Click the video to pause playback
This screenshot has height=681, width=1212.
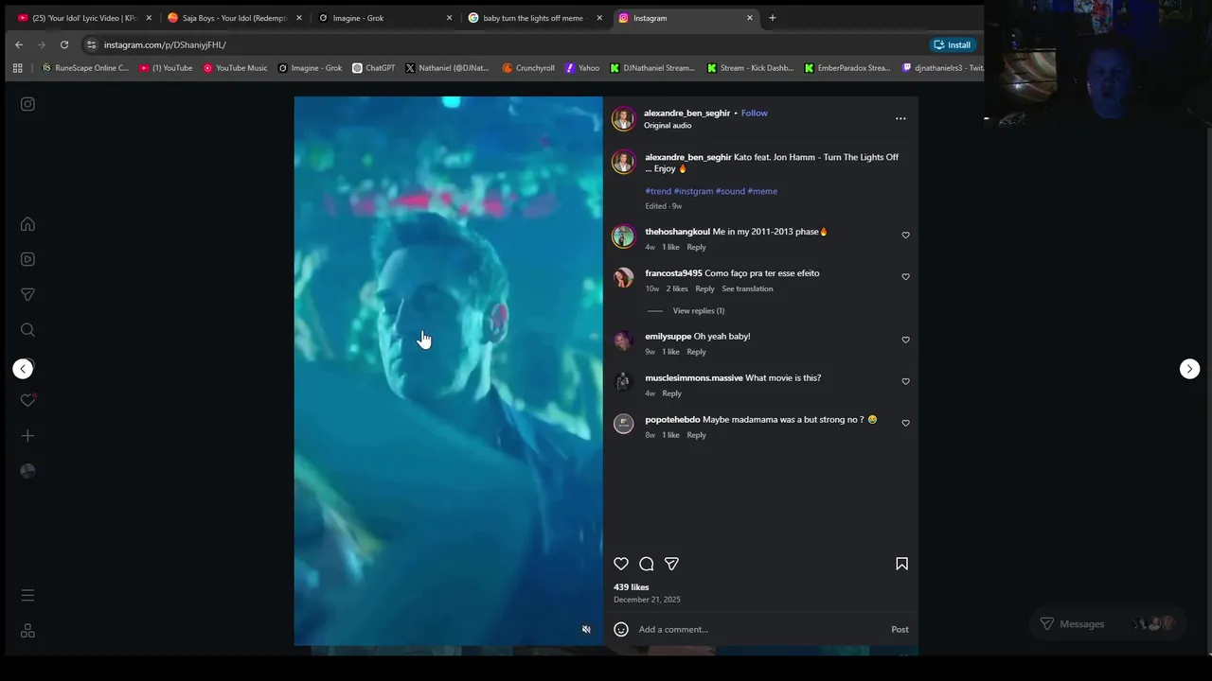[448, 371]
